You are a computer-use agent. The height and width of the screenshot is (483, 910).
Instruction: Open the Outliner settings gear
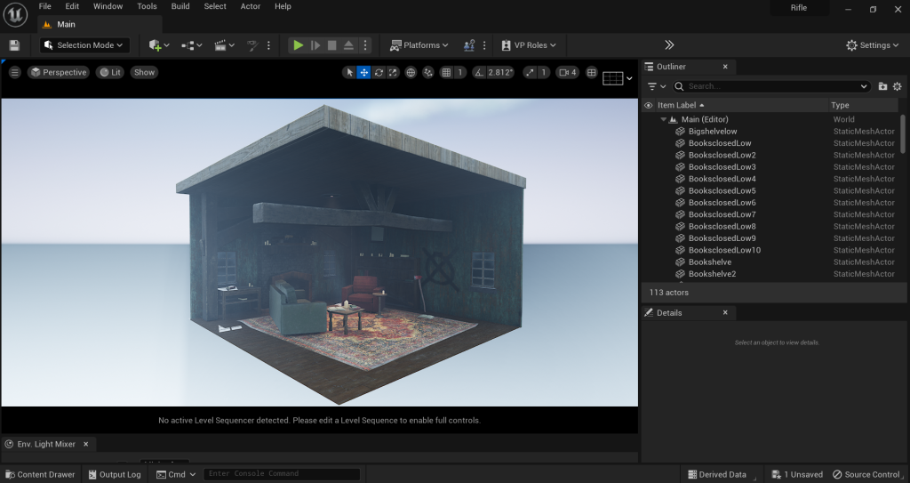pyautogui.click(x=898, y=86)
